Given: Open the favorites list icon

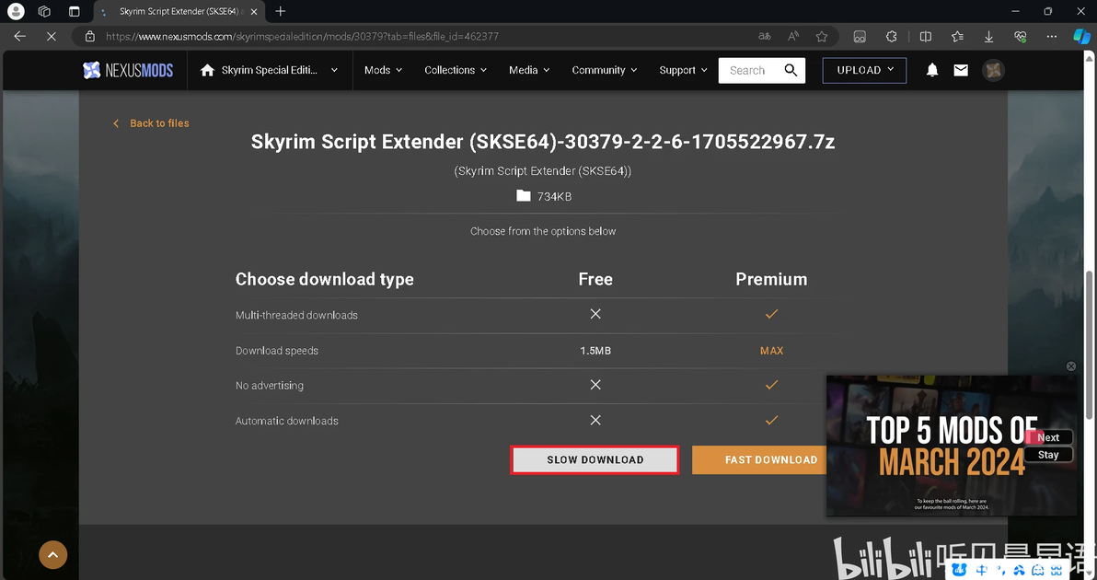Looking at the screenshot, I should (x=958, y=37).
